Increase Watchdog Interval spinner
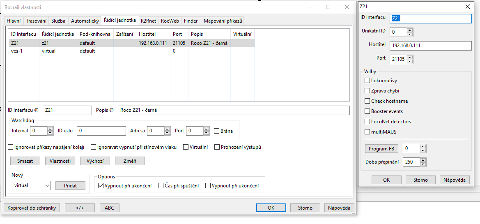 coord(50,129)
